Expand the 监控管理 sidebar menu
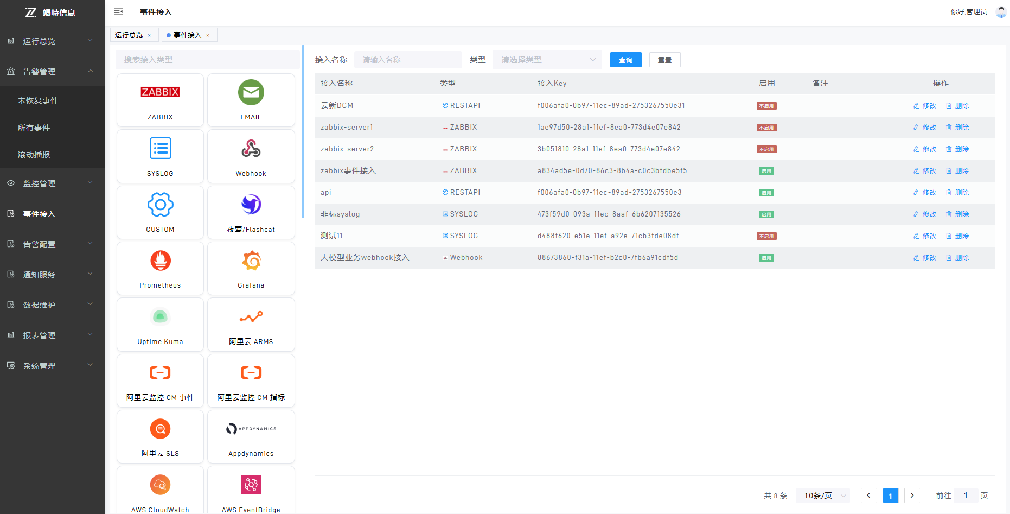The image size is (1010, 514). 52,183
